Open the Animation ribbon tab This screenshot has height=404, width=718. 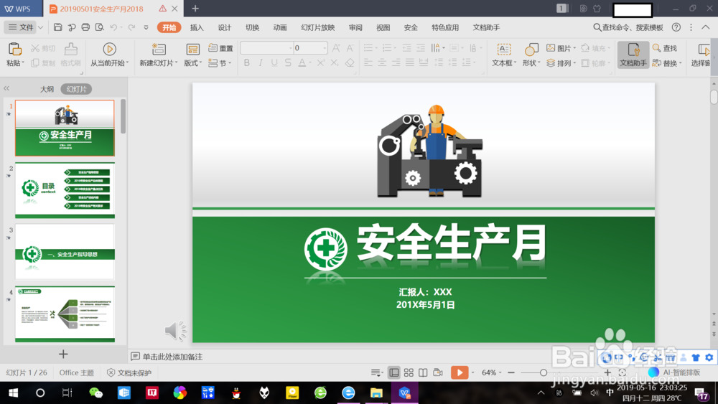[x=280, y=27]
